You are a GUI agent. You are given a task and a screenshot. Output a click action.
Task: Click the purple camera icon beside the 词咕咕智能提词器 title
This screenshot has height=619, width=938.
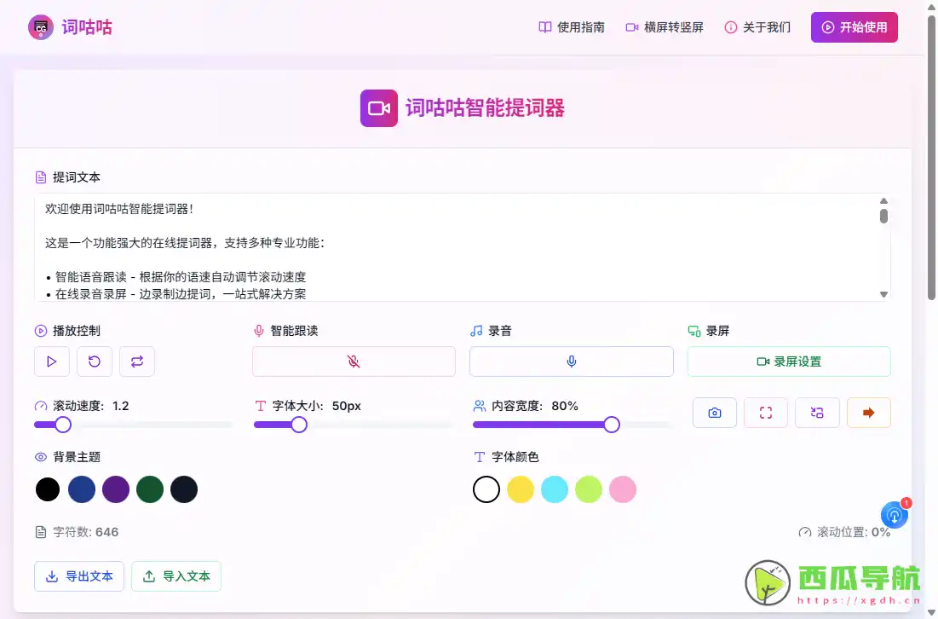click(x=378, y=108)
